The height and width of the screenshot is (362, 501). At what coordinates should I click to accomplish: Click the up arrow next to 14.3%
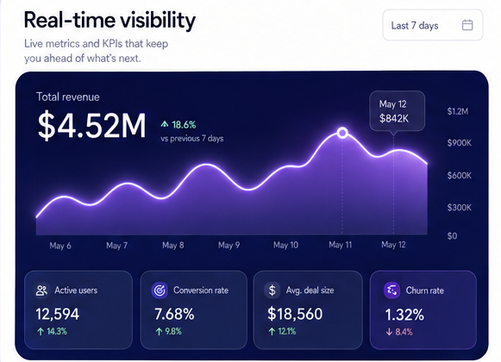(41, 332)
